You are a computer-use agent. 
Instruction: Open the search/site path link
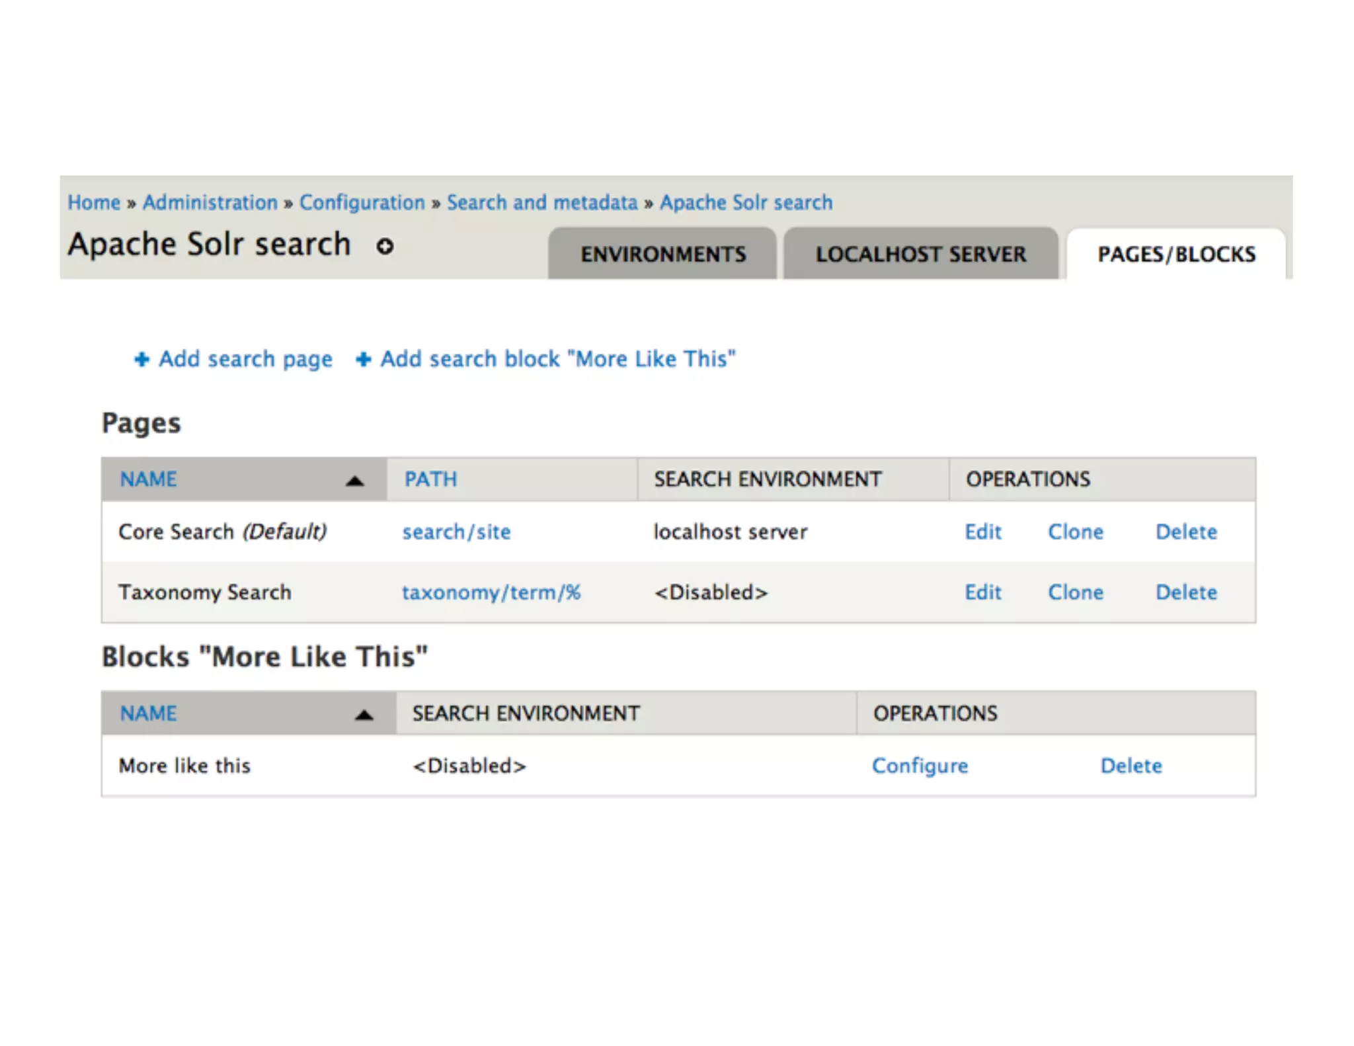[456, 532]
